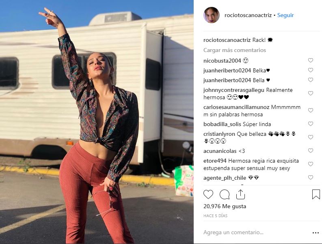Viewport: 322px width, 244px height.
Task: Like the nicobusta2004 comment
Action: [x=311, y=60]
